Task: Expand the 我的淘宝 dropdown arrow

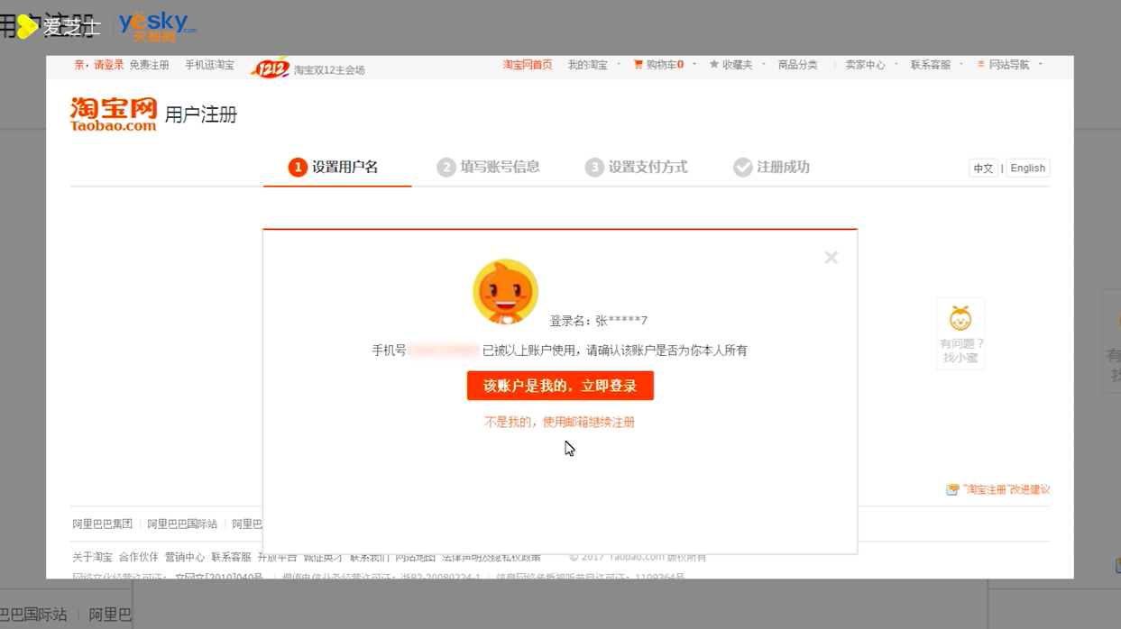Action: coord(618,65)
